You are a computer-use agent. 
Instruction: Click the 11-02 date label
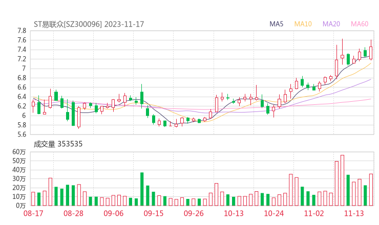tap(314, 213)
